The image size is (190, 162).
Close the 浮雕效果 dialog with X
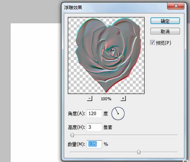176,6
